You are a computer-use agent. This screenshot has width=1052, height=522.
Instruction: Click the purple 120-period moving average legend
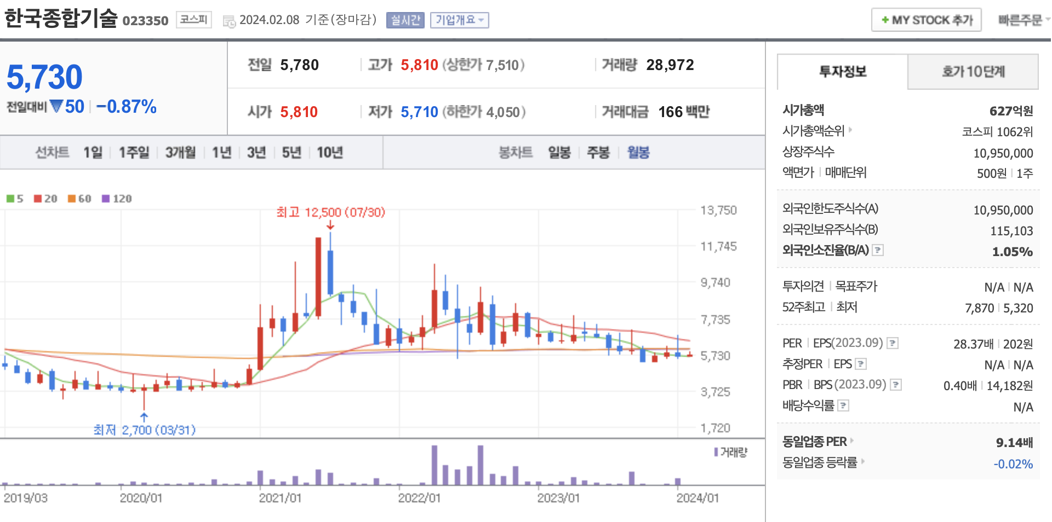point(117,199)
